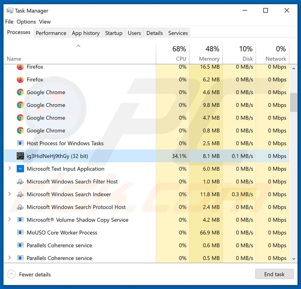This screenshot has height=289, width=301.
Task: Switch to the Users tab
Action: (x=134, y=33)
